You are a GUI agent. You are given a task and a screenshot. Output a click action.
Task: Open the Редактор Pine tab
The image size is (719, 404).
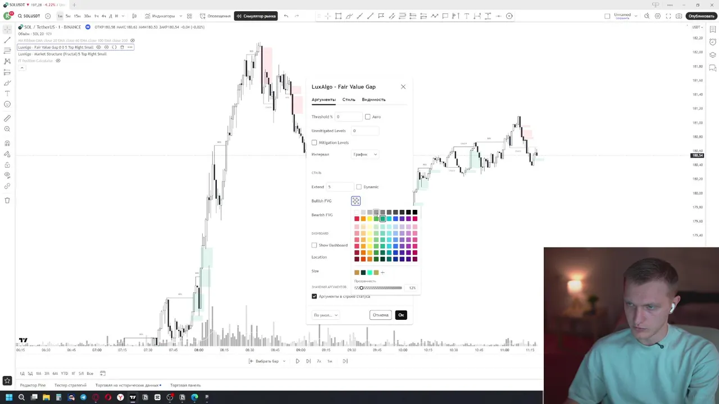[33, 385]
